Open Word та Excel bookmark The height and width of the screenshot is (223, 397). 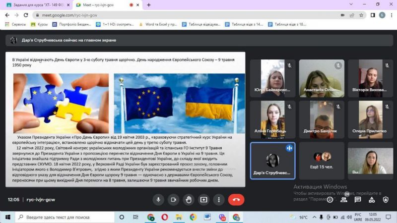pyautogui.click(x=158, y=24)
